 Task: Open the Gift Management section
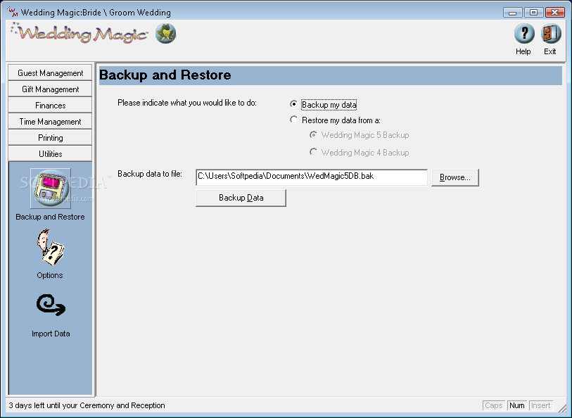tap(51, 89)
